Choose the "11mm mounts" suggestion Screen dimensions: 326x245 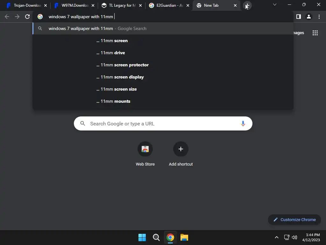[x=163, y=101]
